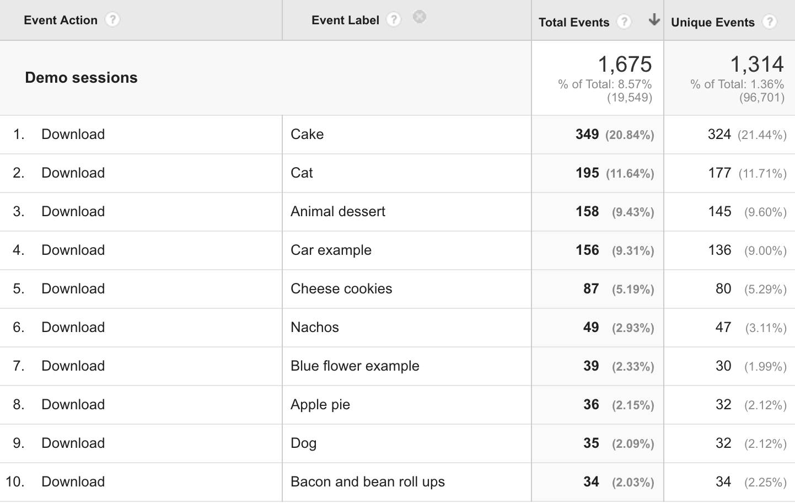Screen dimensions: 795x503
Task: Click the Event Label column header
Action: tap(345, 20)
